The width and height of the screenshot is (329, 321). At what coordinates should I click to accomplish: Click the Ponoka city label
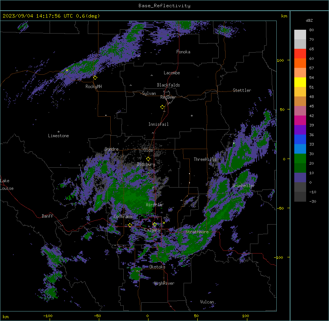[183, 52]
